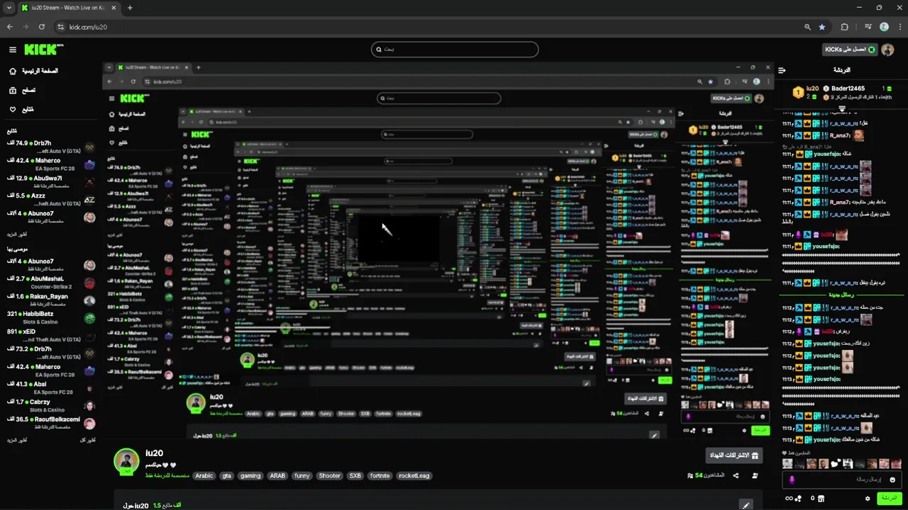Viewport: 908px width, 510px height.
Task: Click the purple microphone icon in chat box
Action: (x=792, y=480)
